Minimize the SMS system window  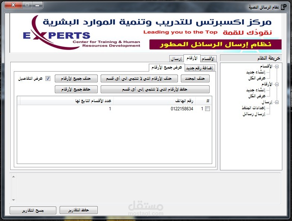tap(37, 5)
